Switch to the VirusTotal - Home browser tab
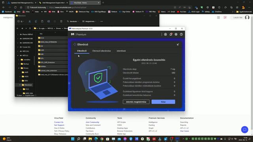This screenshot has height=142, width=253. coord(85,3)
